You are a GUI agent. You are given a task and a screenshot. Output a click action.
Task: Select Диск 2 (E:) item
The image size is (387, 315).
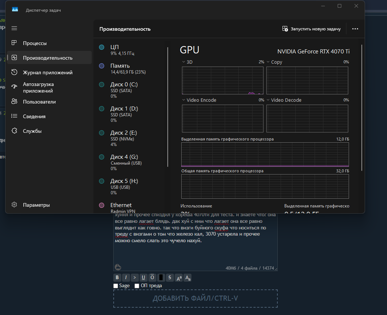[131, 138]
